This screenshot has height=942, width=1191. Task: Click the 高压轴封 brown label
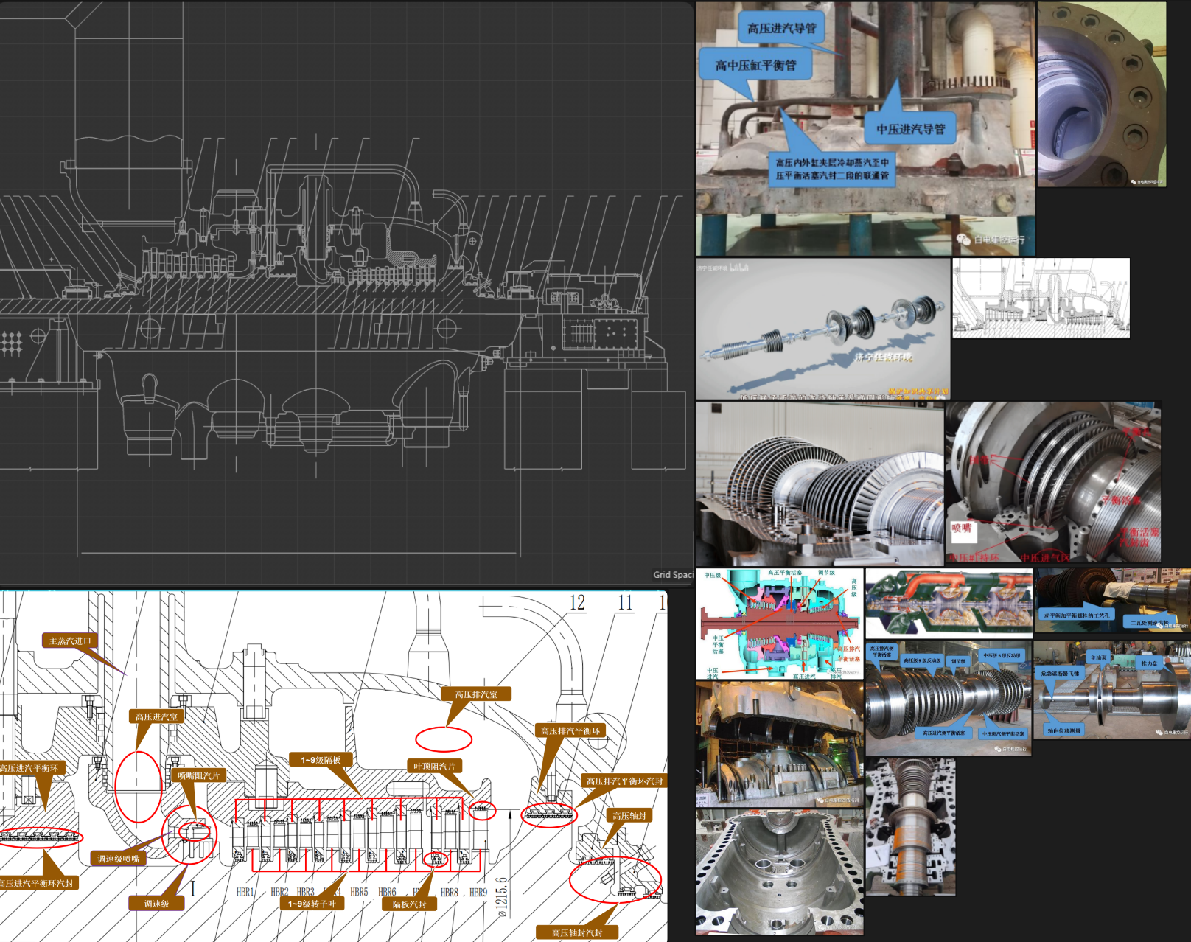coord(629,815)
